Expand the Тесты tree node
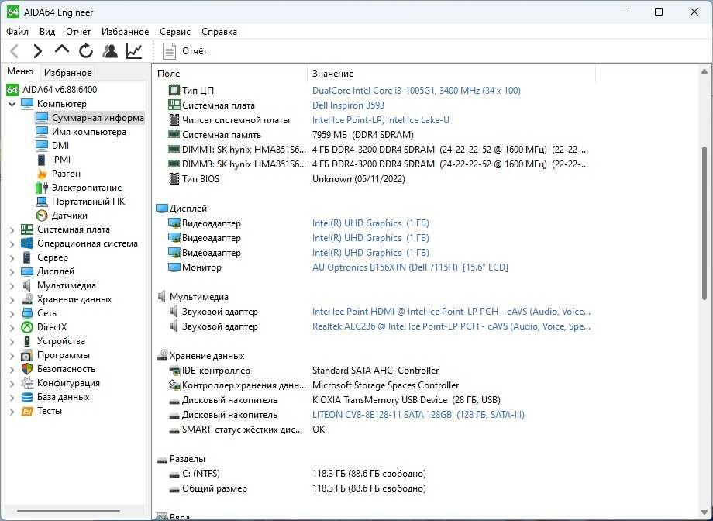 coord(12,412)
